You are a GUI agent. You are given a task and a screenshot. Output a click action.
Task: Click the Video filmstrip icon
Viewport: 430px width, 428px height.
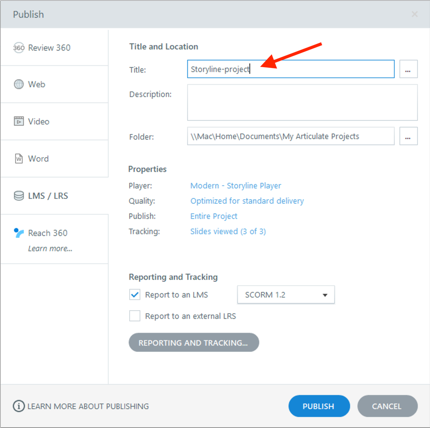(x=19, y=121)
